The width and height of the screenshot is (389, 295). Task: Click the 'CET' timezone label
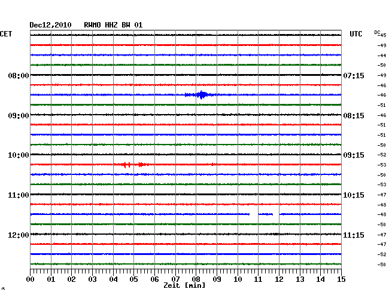[x=6, y=34]
